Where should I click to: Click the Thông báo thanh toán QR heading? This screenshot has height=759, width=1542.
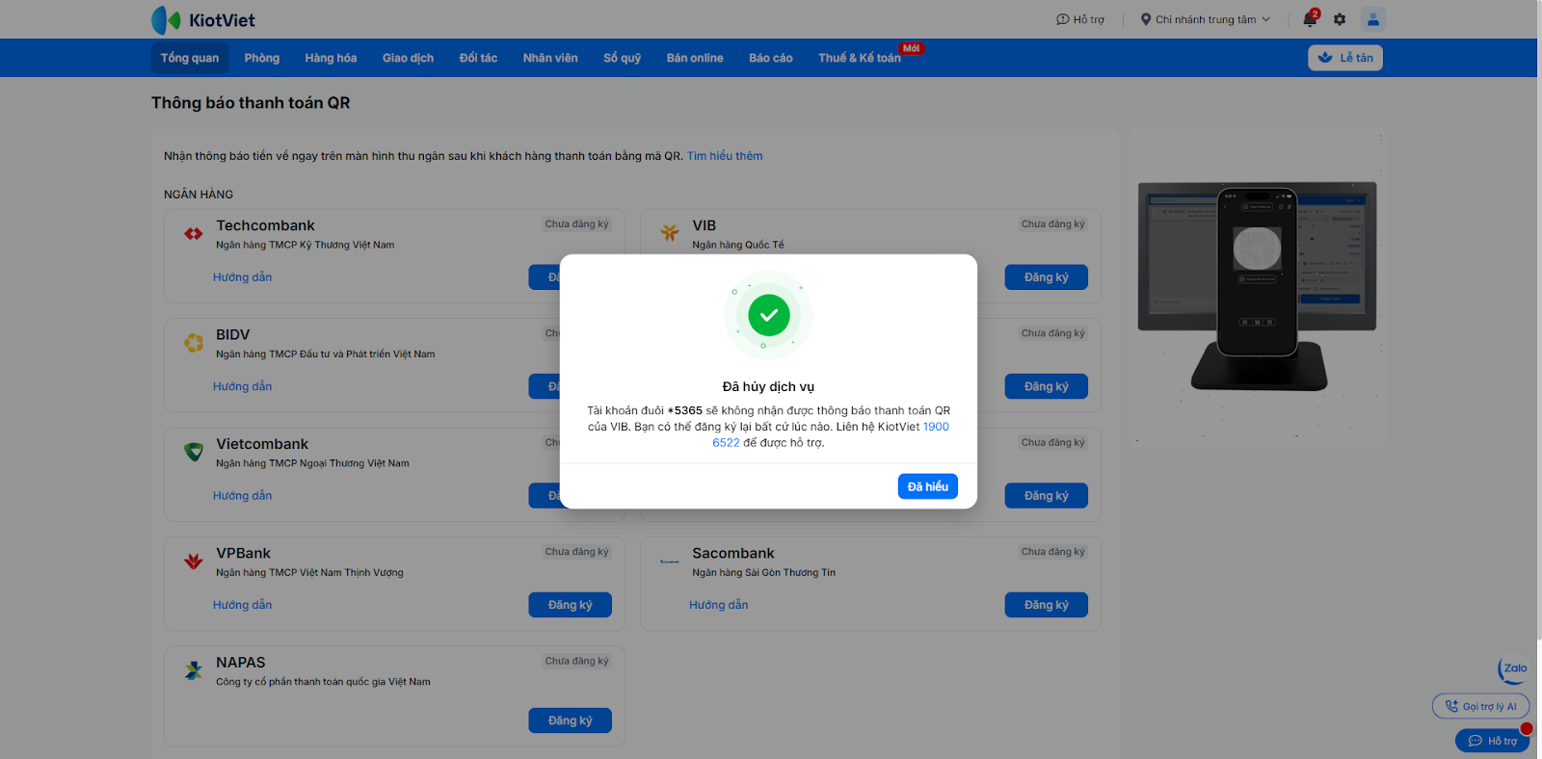251,103
